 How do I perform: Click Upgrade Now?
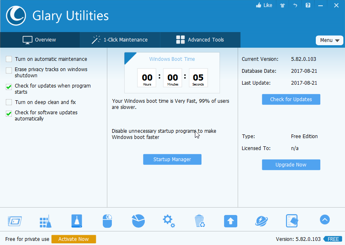tap(291, 164)
